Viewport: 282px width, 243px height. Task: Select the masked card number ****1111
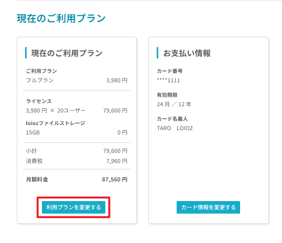168,80
